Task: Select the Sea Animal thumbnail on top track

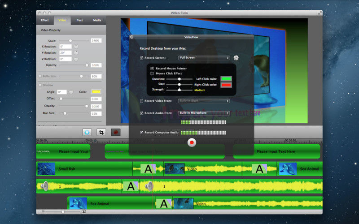Action: [x=288, y=169]
